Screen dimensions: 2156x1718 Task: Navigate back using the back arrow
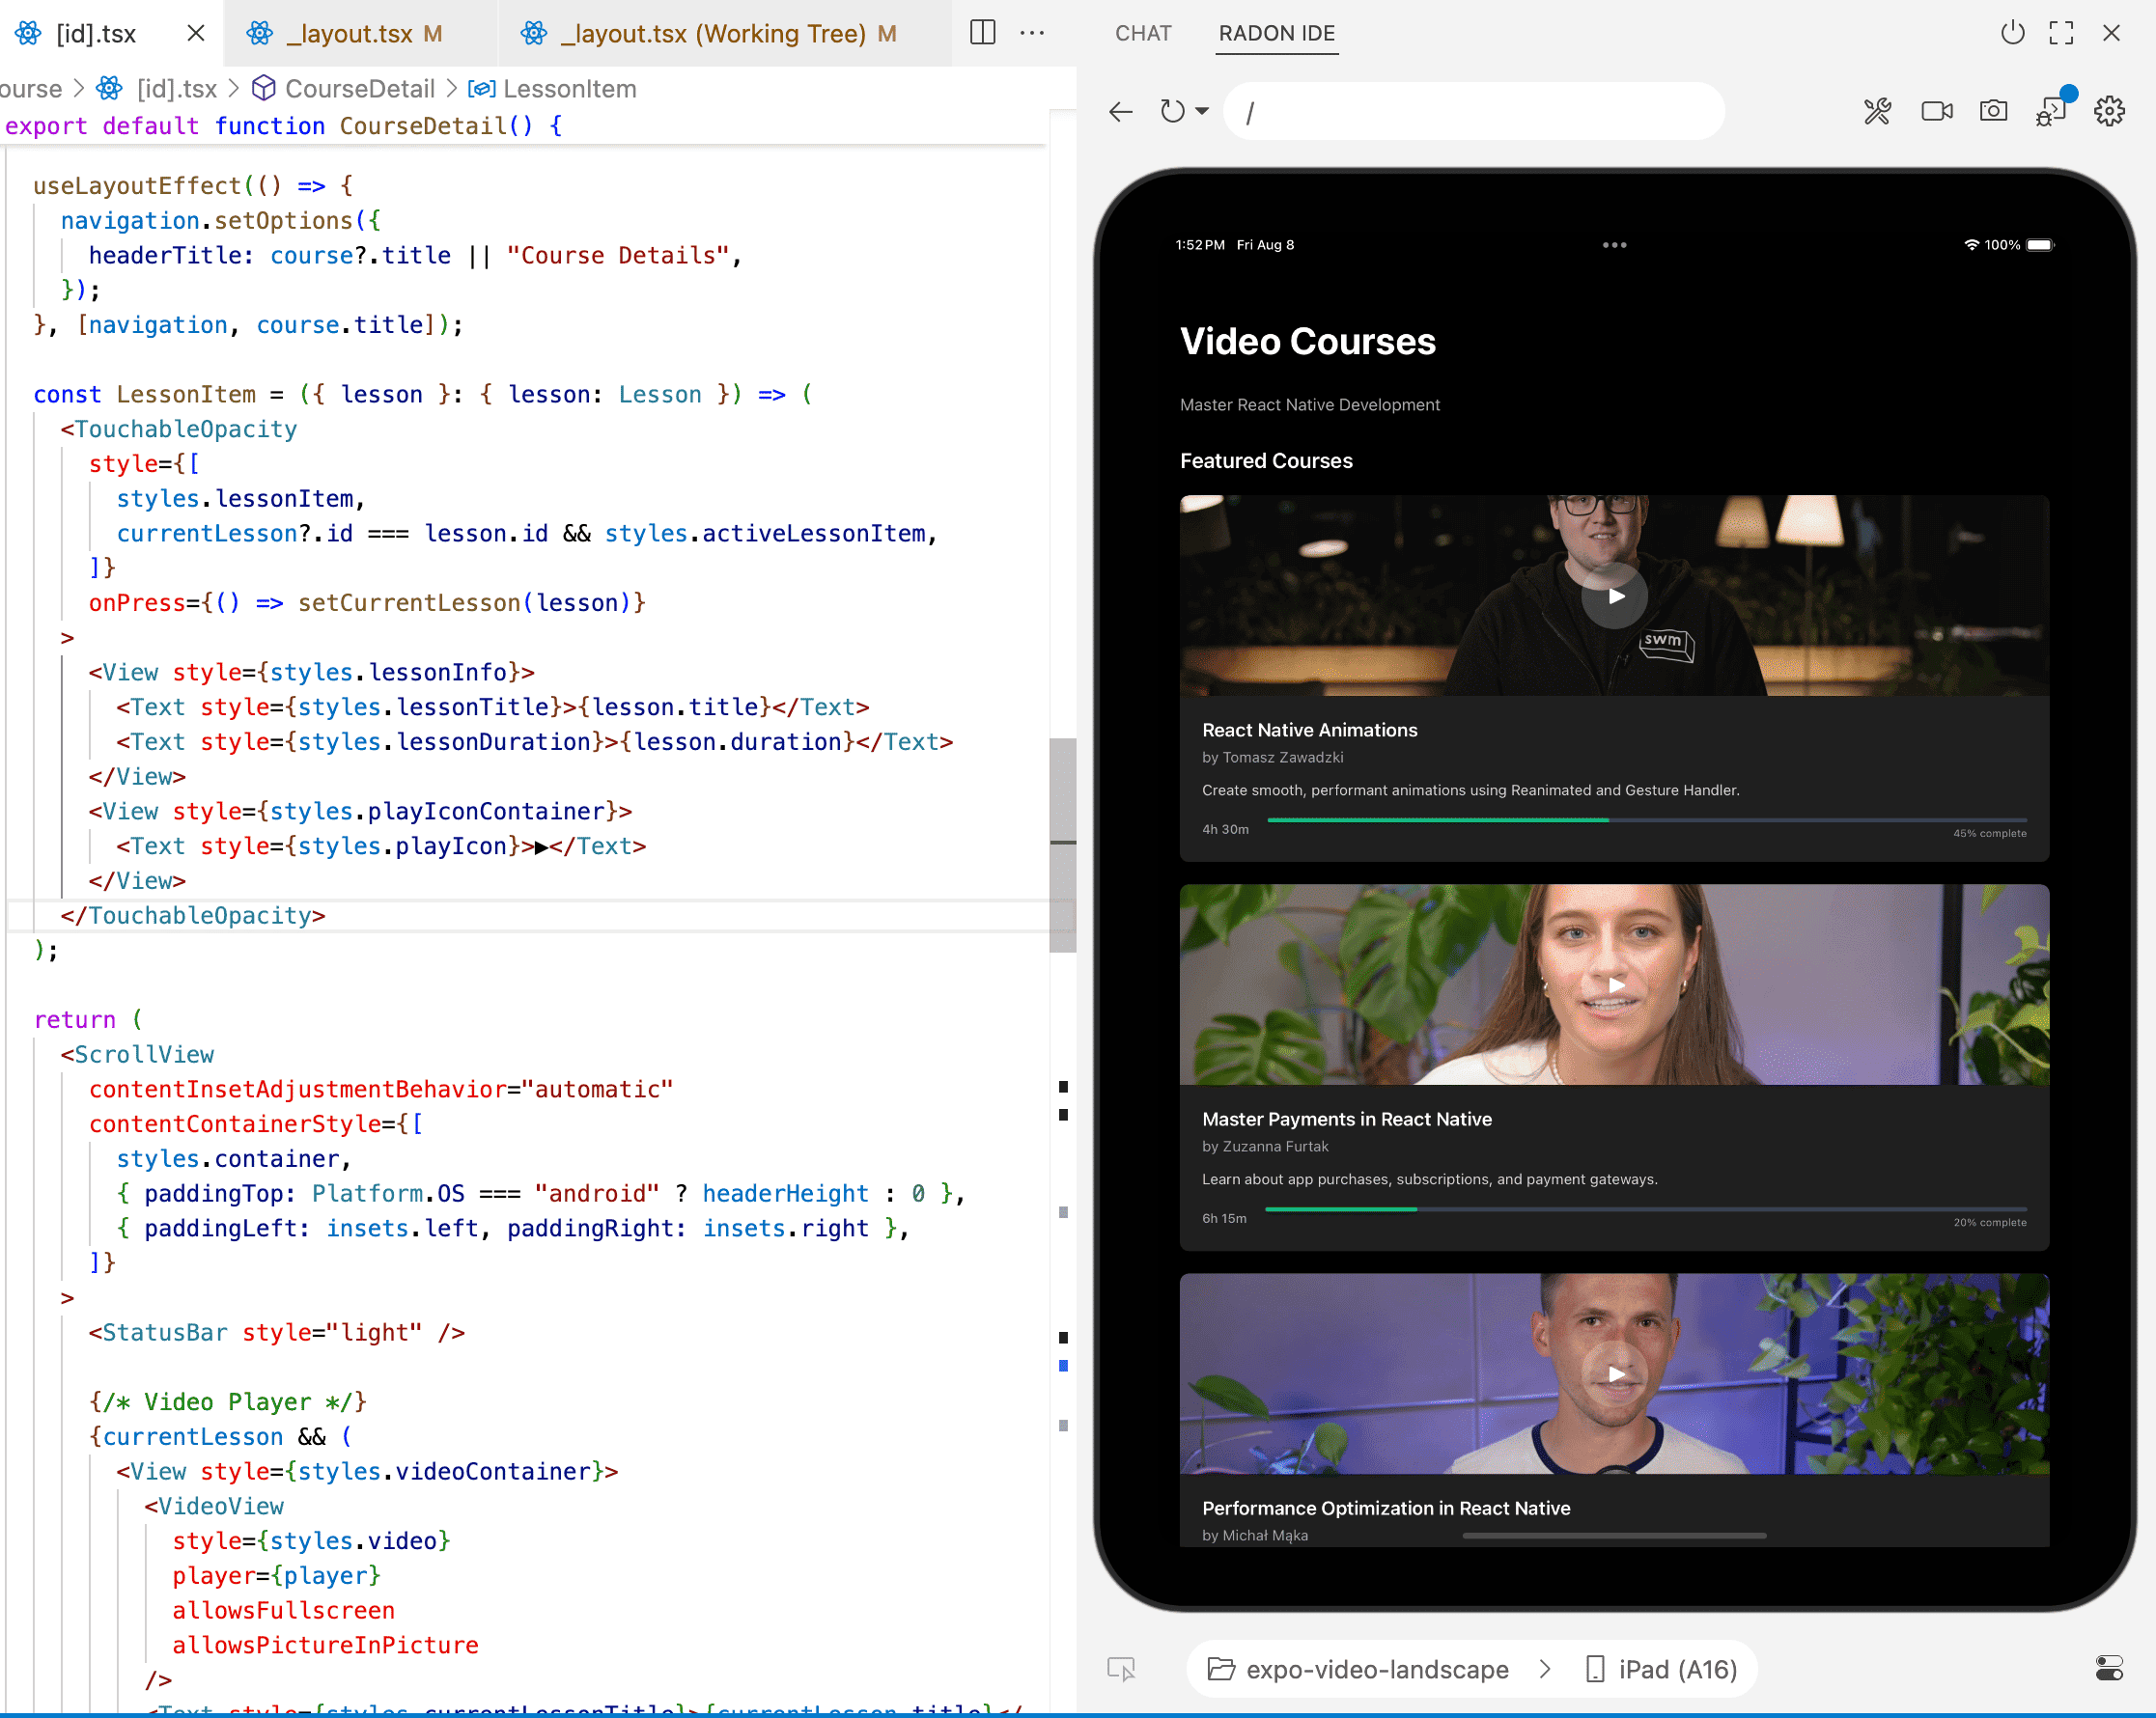pyautogui.click(x=1120, y=112)
